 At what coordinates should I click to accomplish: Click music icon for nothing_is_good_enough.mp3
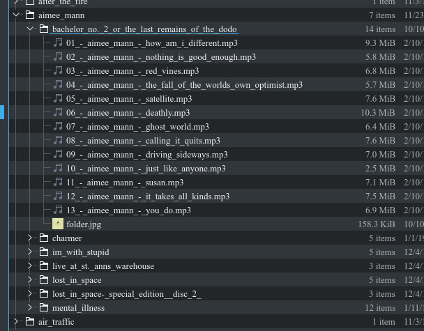(58, 56)
